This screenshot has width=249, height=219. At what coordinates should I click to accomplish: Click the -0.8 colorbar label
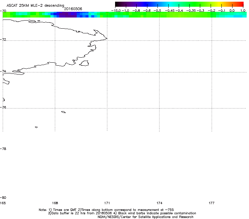point(136,10)
